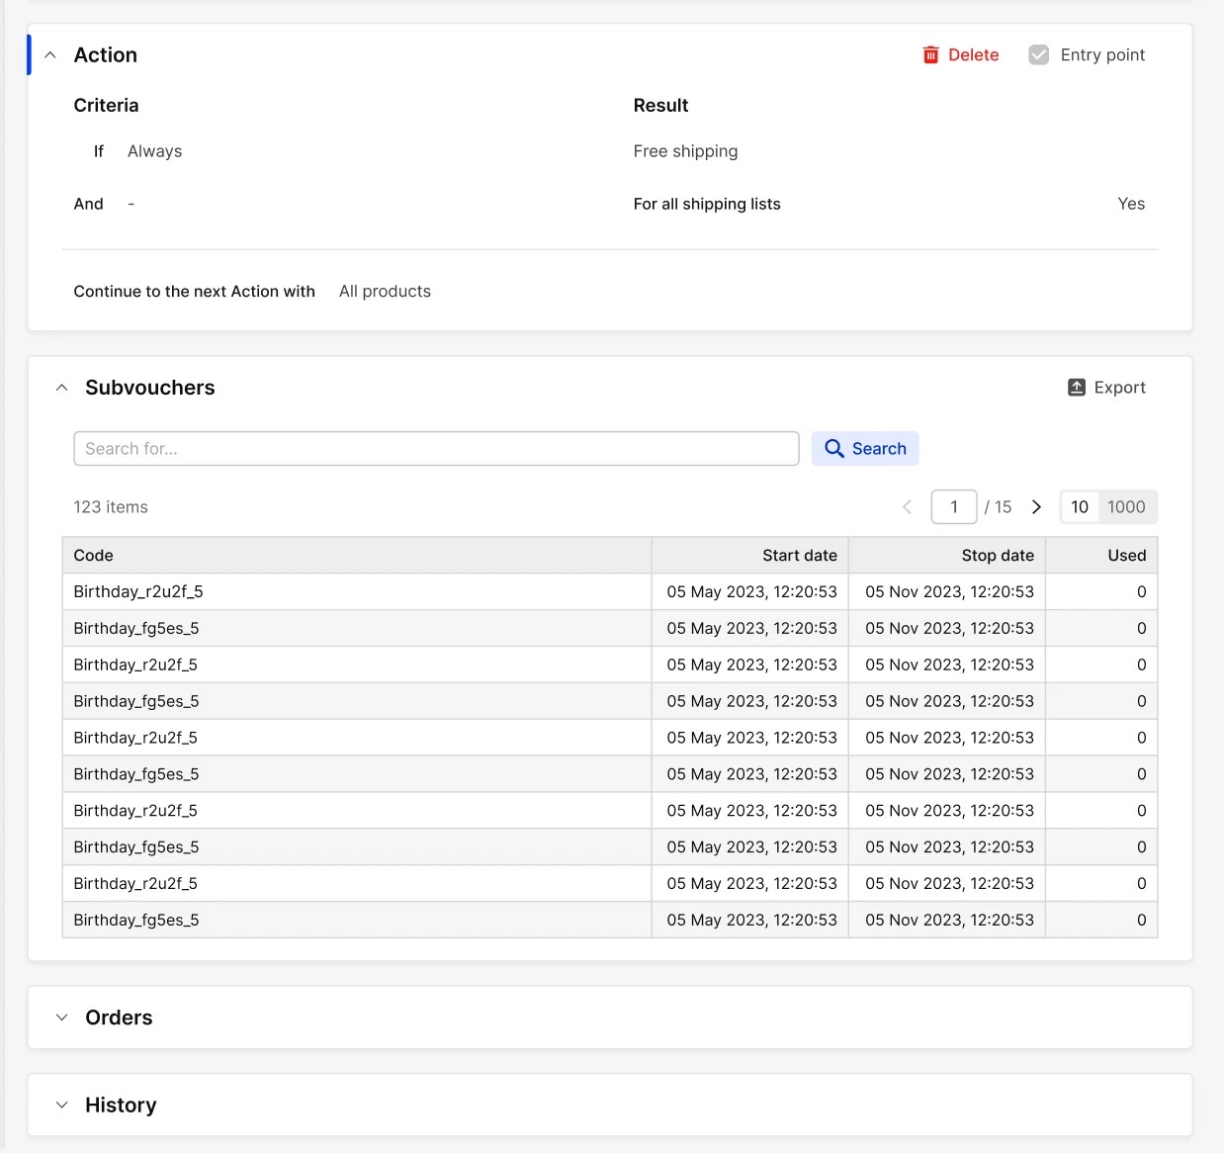Collapse the Action section
1224x1153 pixels.
(x=50, y=55)
